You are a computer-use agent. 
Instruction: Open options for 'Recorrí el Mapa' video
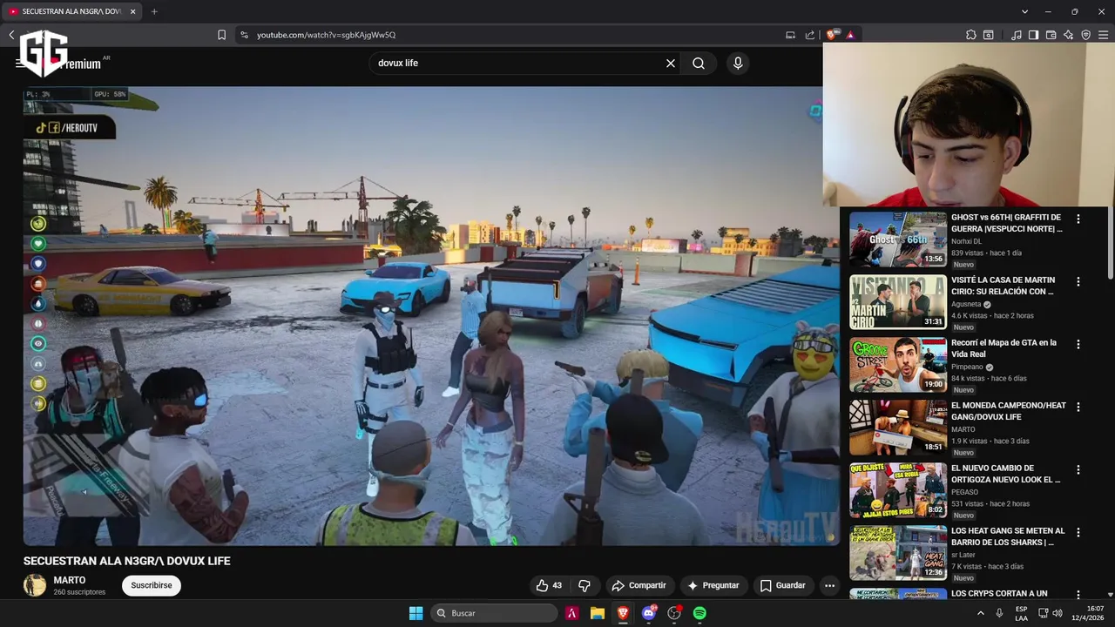[1078, 345]
